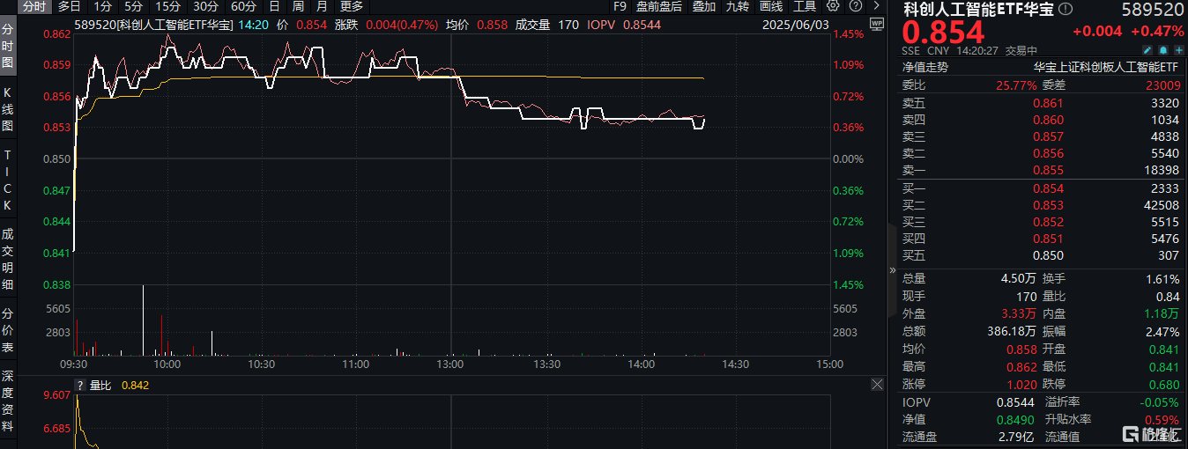This screenshot has width=1188, height=449.
Task: Open chart settings gear icon
Action: pos(833,6)
